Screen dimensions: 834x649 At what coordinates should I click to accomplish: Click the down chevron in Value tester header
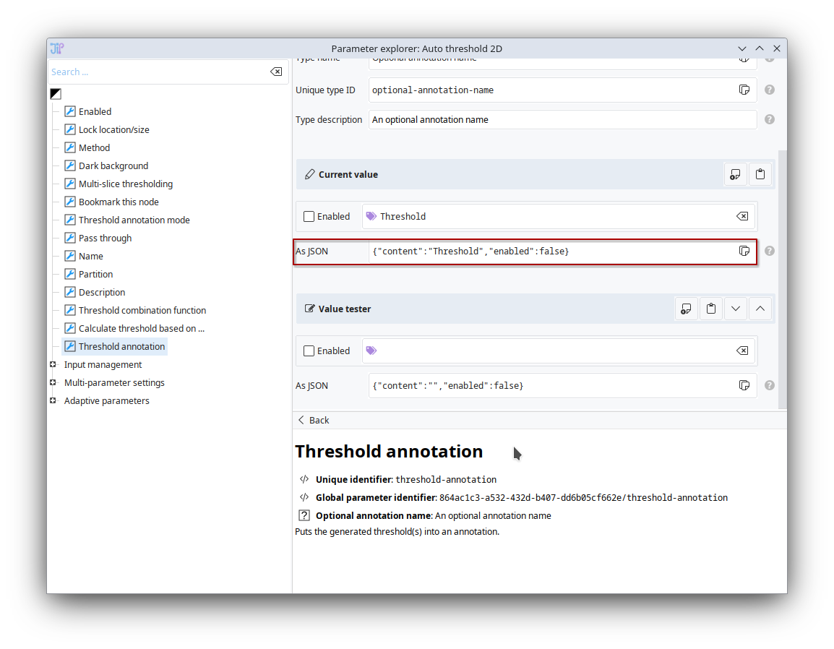click(x=736, y=309)
